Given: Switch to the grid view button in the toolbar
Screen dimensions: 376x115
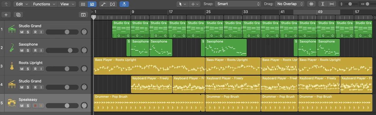Looking at the screenshot, I should click(x=83, y=4).
